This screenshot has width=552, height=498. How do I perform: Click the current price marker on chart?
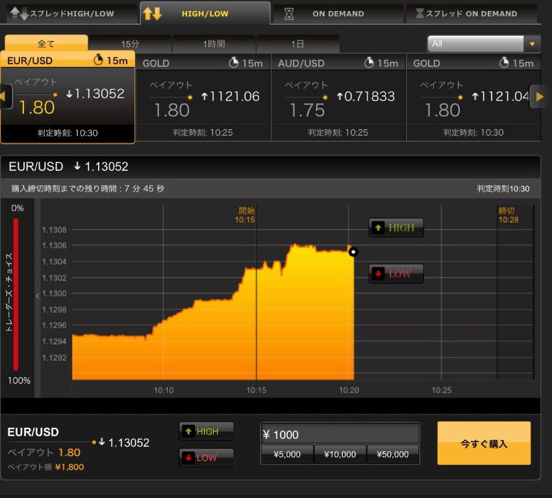click(x=353, y=252)
